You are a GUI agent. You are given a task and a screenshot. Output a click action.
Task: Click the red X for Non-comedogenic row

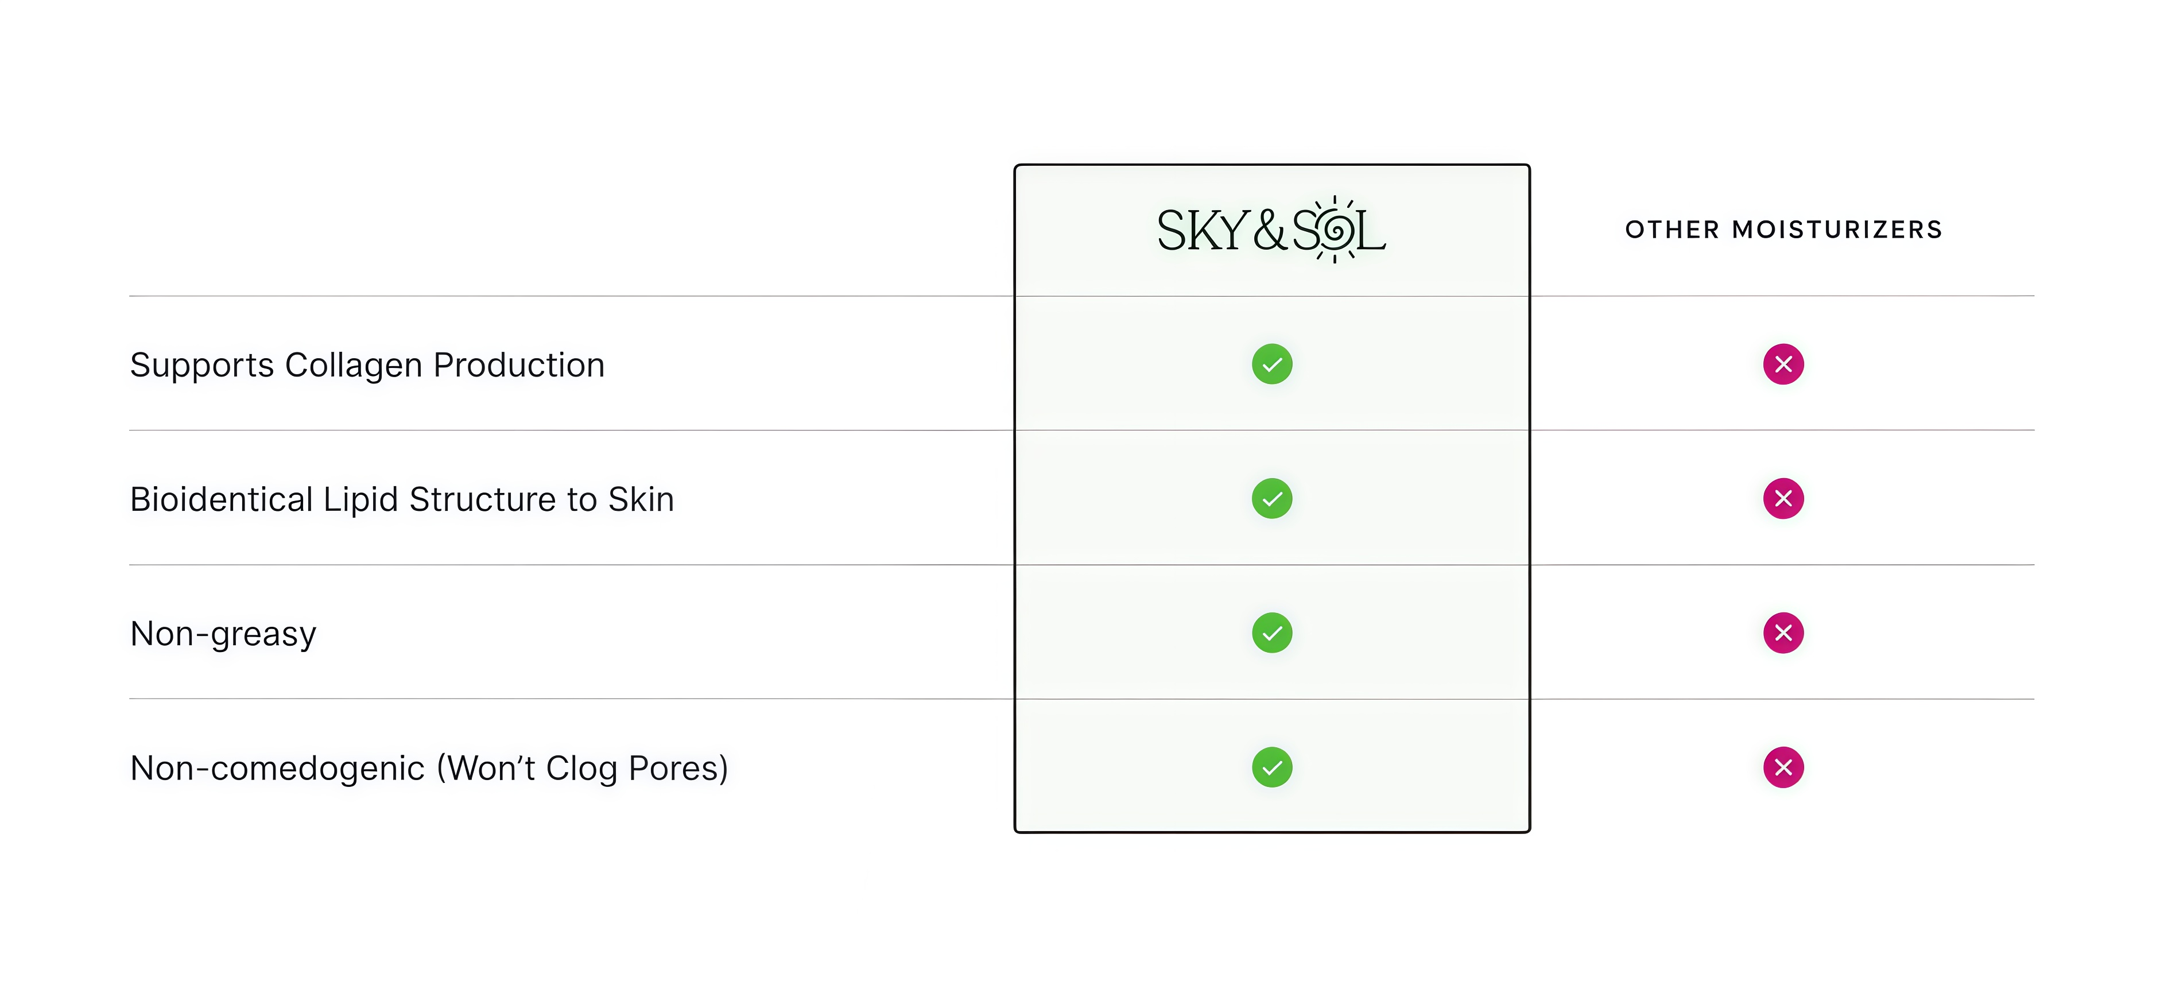pos(1783,767)
